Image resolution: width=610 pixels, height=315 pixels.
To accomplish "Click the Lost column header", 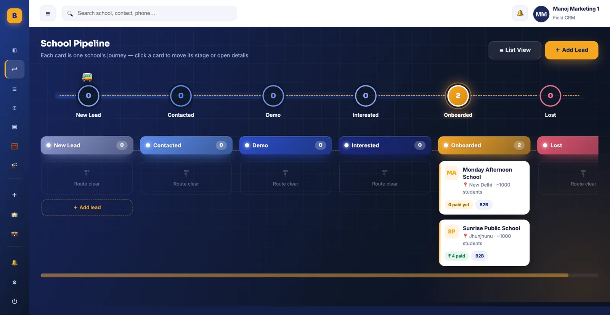I will click(x=568, y=145).
